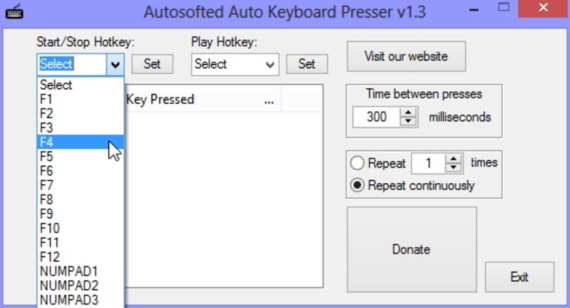Increase the repeat times count
Viewport: 570px width, 308px height.
453,159
